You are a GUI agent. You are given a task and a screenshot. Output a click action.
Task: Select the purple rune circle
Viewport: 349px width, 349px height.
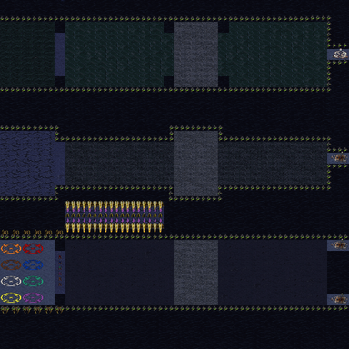[x=33, y=298]
